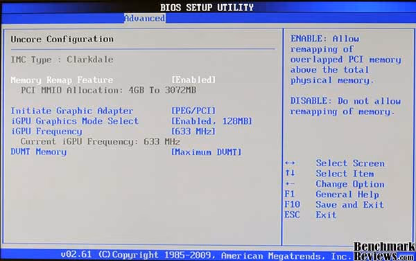Viewport: 416px width, 261px height.
Task: Click the Select Screen help label
Action: [x=350, y=163]
